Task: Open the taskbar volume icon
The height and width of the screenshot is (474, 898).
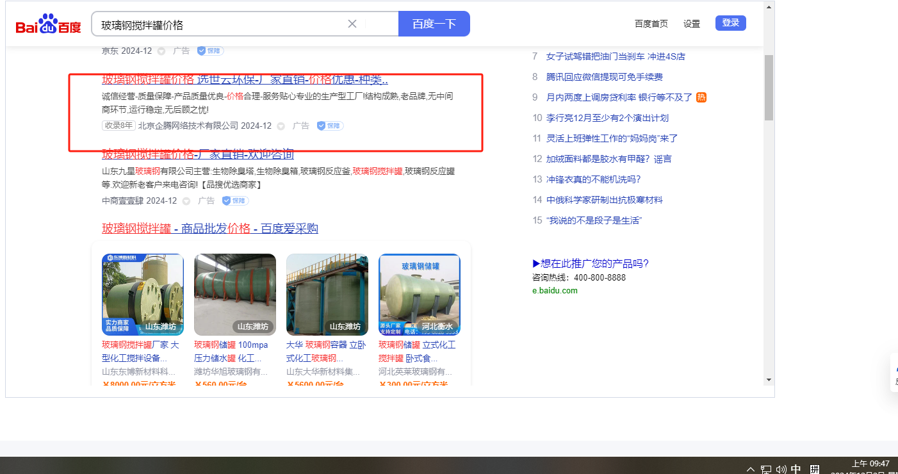Action: 781,469
